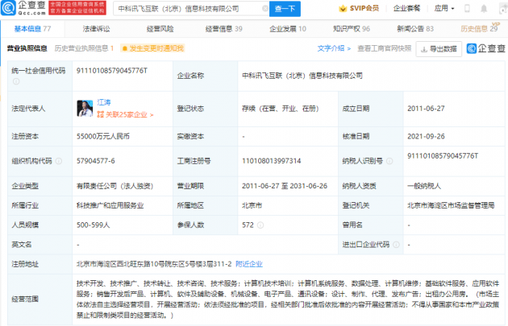Switch to 经营信息 39 tab
This screenshot has width=508, height=326.
pyautogui.click(x=224, y=29)
